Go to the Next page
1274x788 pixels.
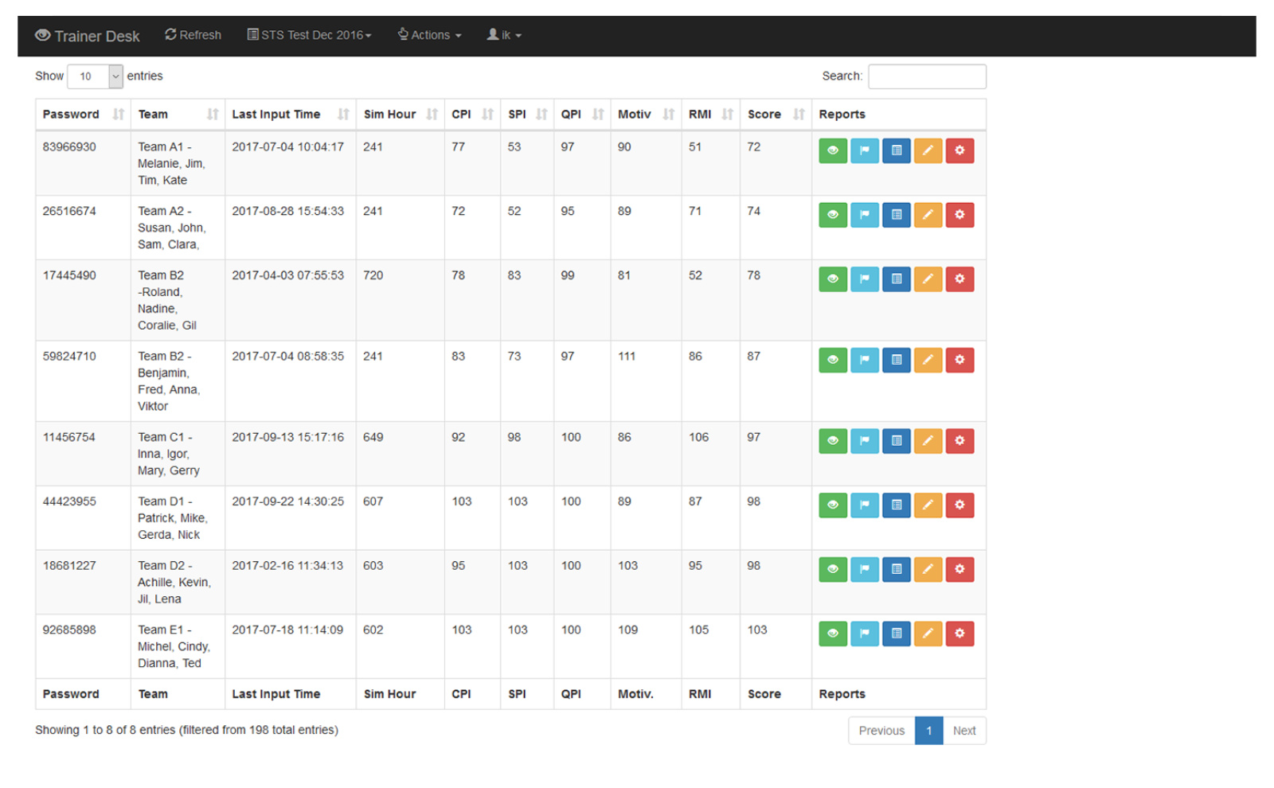point(963,731)
